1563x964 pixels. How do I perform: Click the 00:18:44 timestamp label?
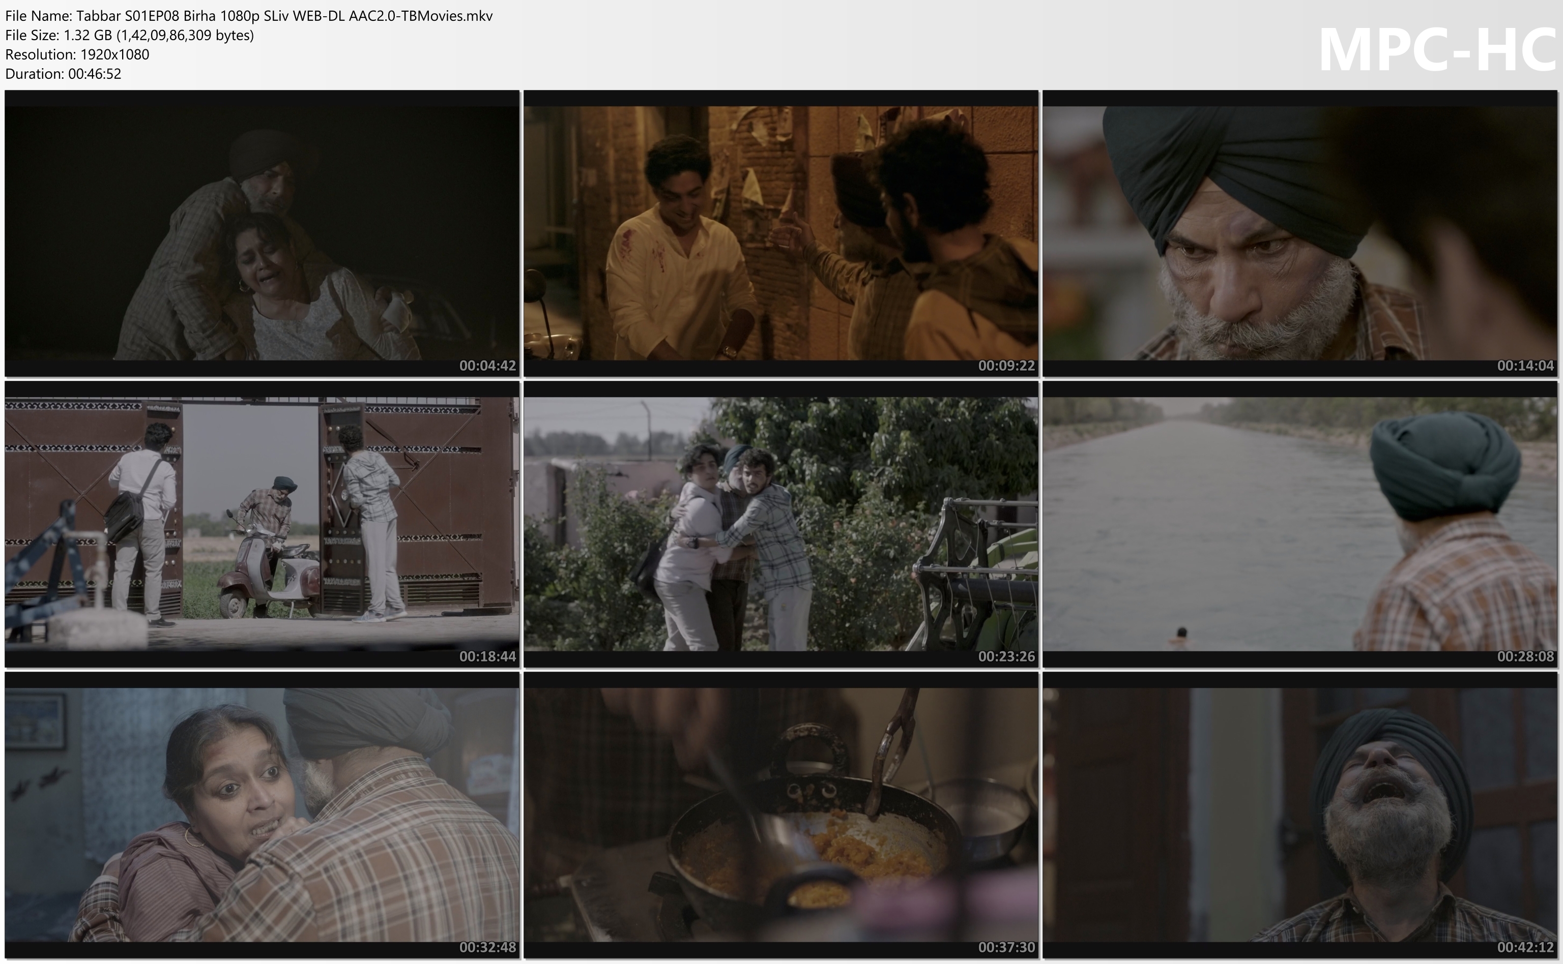(x=487, y=656)
